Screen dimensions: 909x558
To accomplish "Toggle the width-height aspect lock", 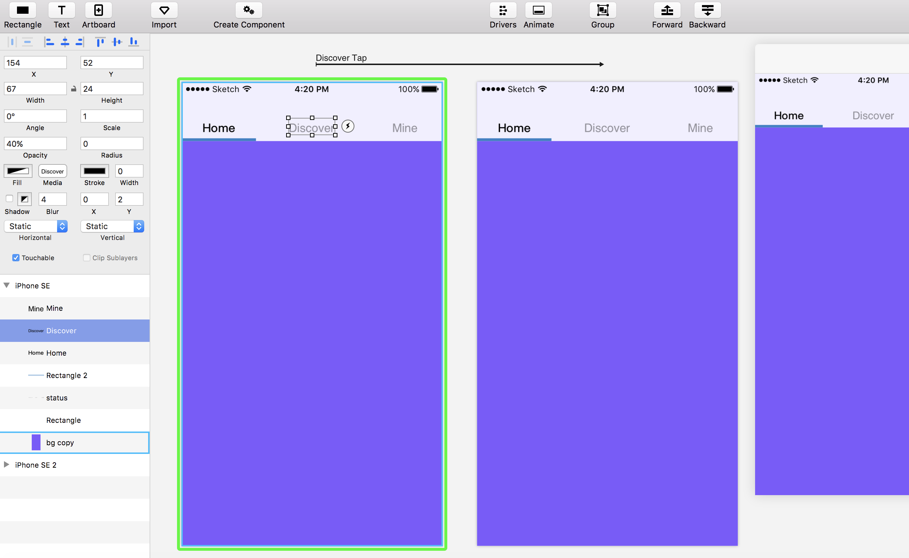I will click(74, 89).
